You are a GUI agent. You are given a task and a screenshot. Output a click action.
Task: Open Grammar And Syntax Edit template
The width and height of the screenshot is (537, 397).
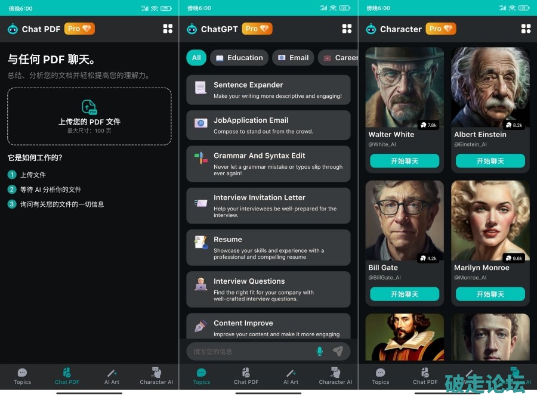pos(268,164)
